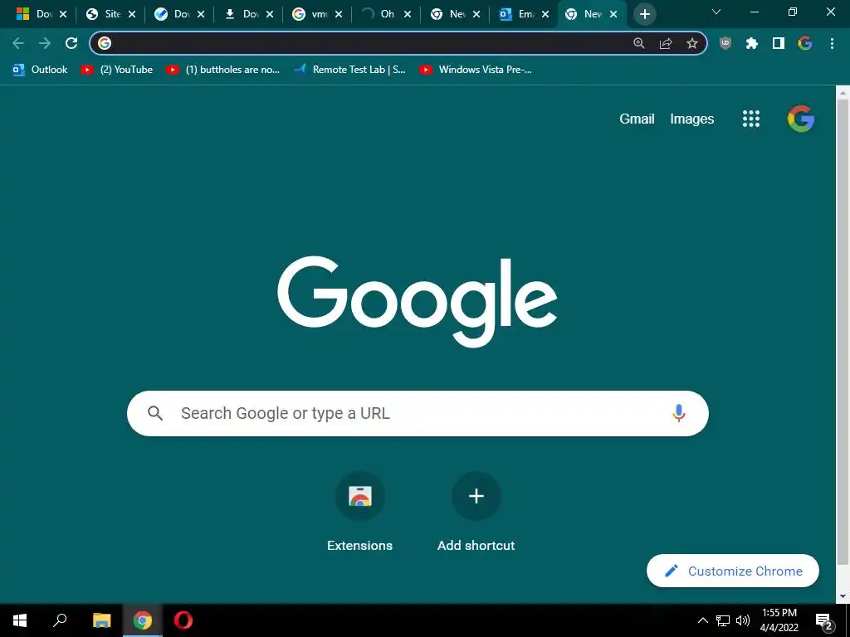Close the 'Site' tab
Image resolution: width=850 pixels, height=637 pixels.
(x=132, y=14)
